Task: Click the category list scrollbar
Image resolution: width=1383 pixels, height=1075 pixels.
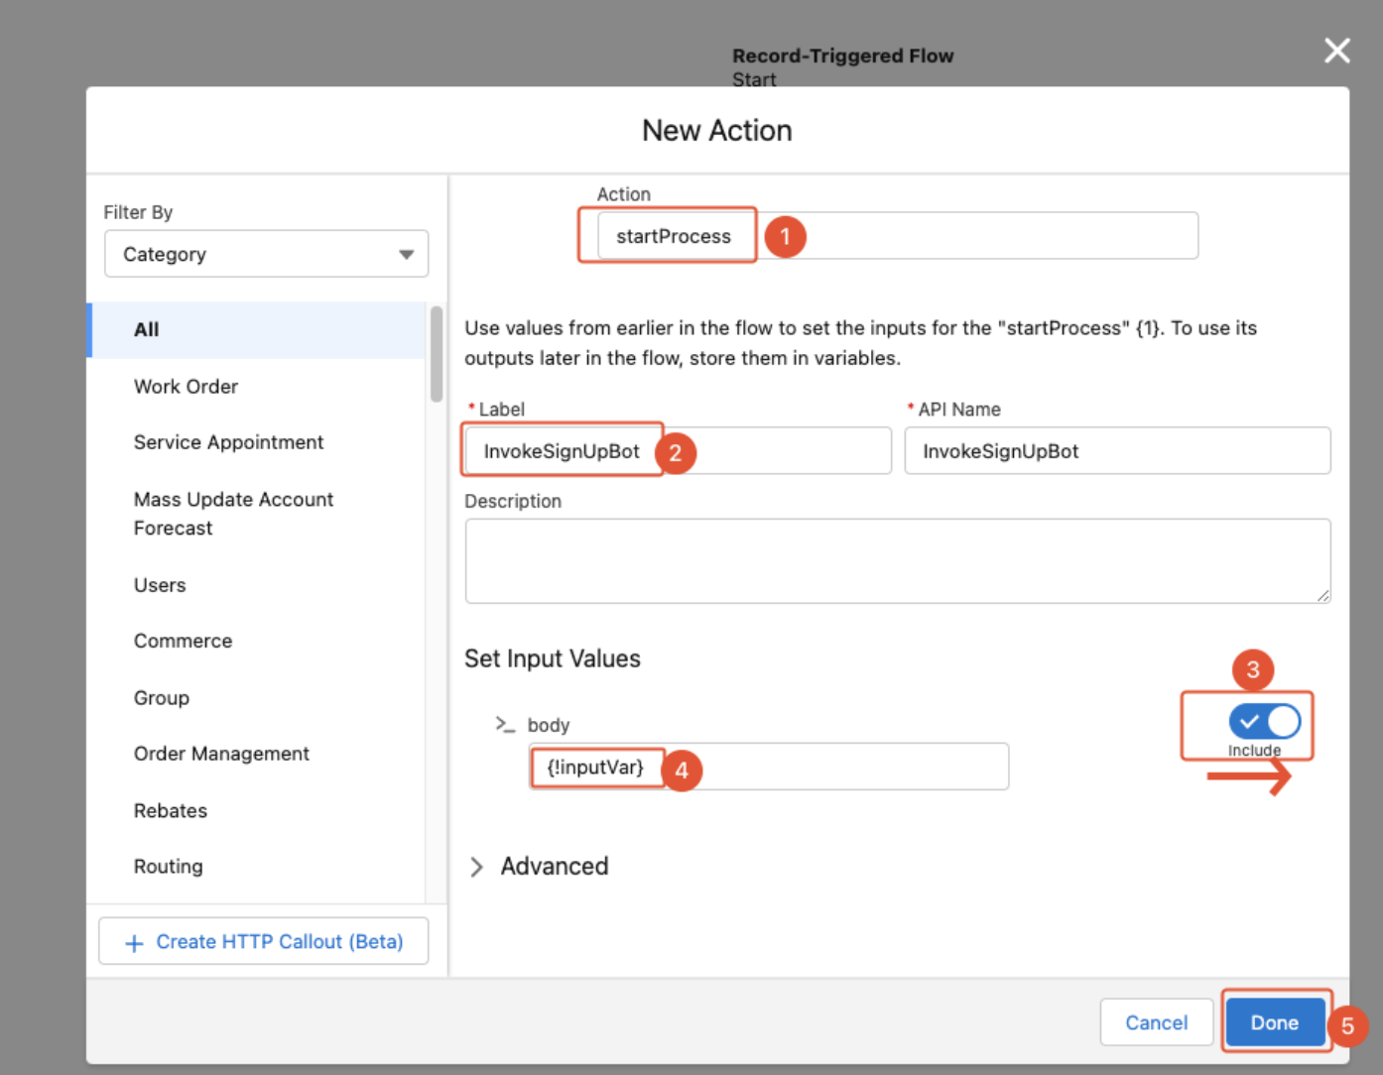Action: point(437,355)
